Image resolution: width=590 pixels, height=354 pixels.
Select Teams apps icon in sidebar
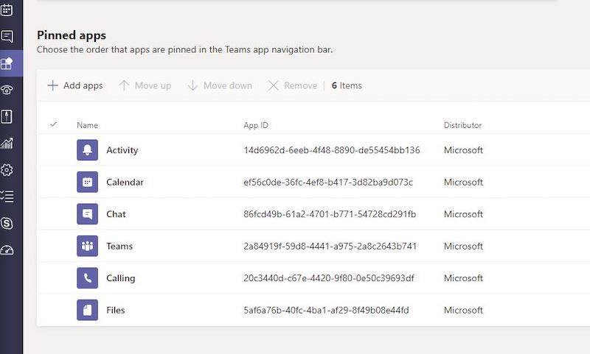click(x=7, y=63)
